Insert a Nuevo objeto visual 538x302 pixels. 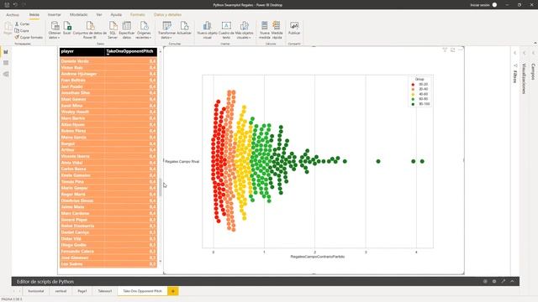[208, 30]
